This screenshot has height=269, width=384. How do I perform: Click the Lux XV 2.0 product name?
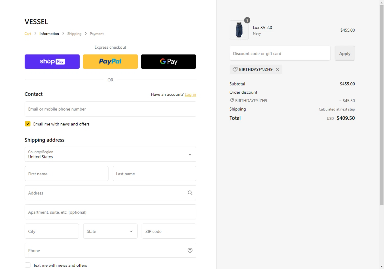(262, 27)
